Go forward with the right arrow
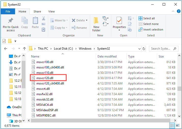Screen dimensions: 182x129 click(13, 49)
